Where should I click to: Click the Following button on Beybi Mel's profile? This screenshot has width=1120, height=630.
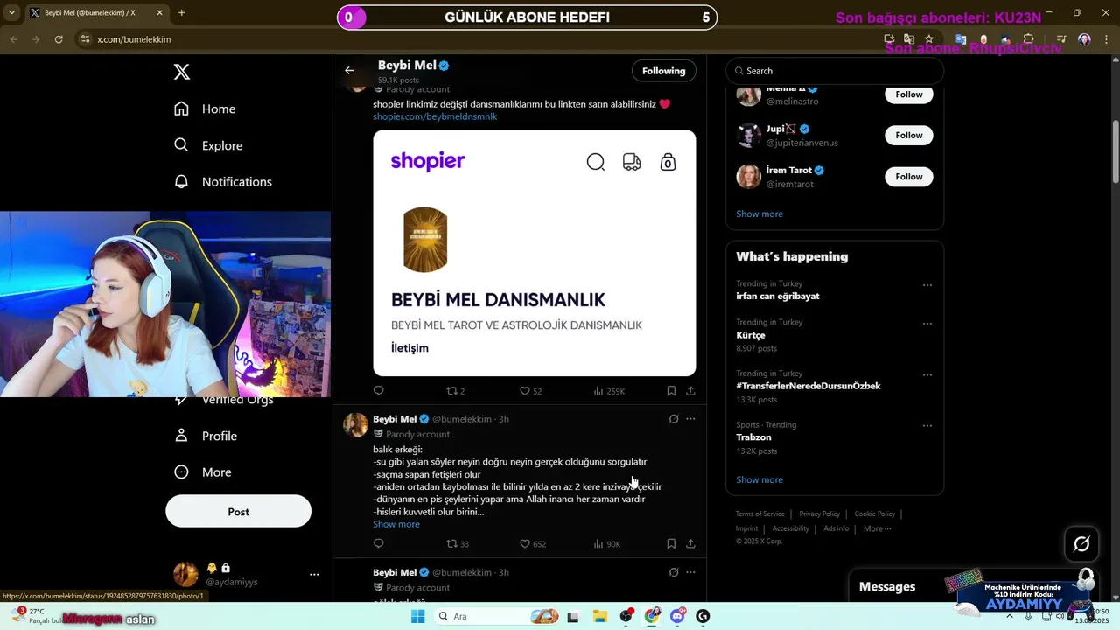663,71
